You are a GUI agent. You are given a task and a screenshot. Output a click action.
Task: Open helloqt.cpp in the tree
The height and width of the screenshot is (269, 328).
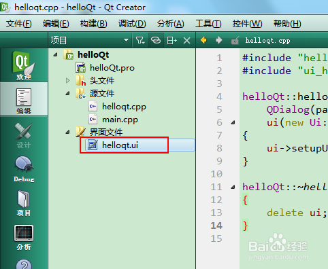pos(124,107)
